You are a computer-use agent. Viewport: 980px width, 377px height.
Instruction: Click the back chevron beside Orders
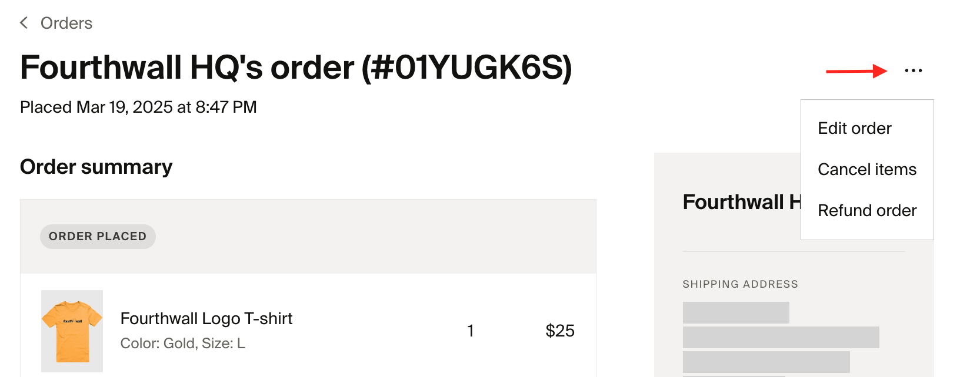(24, 23)
